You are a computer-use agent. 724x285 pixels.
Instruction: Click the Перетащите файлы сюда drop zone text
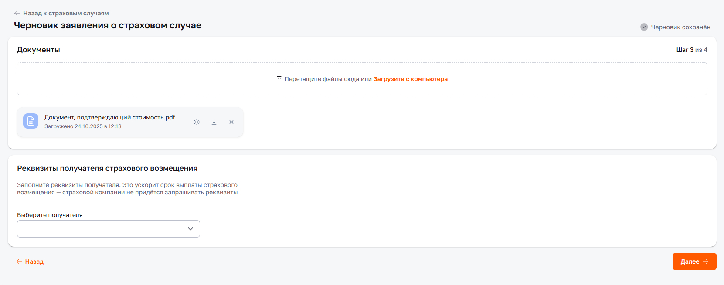pyautogui.click(x=328, y=79)
